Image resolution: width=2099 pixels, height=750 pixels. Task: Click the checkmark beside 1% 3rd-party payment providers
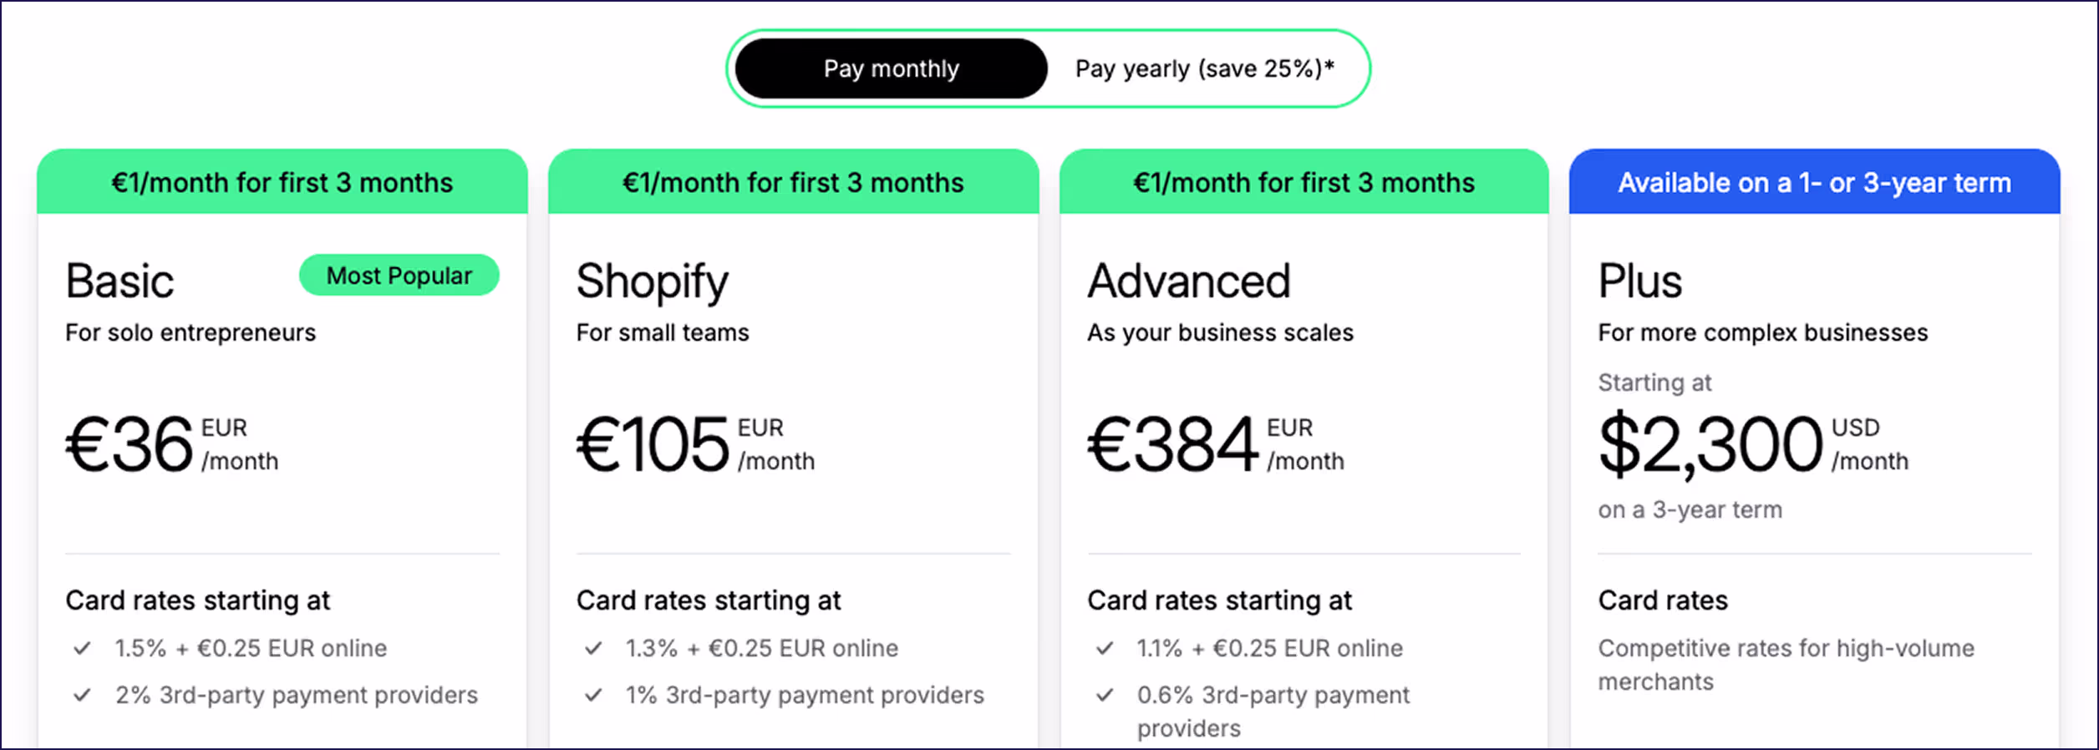tap(593, 695)
